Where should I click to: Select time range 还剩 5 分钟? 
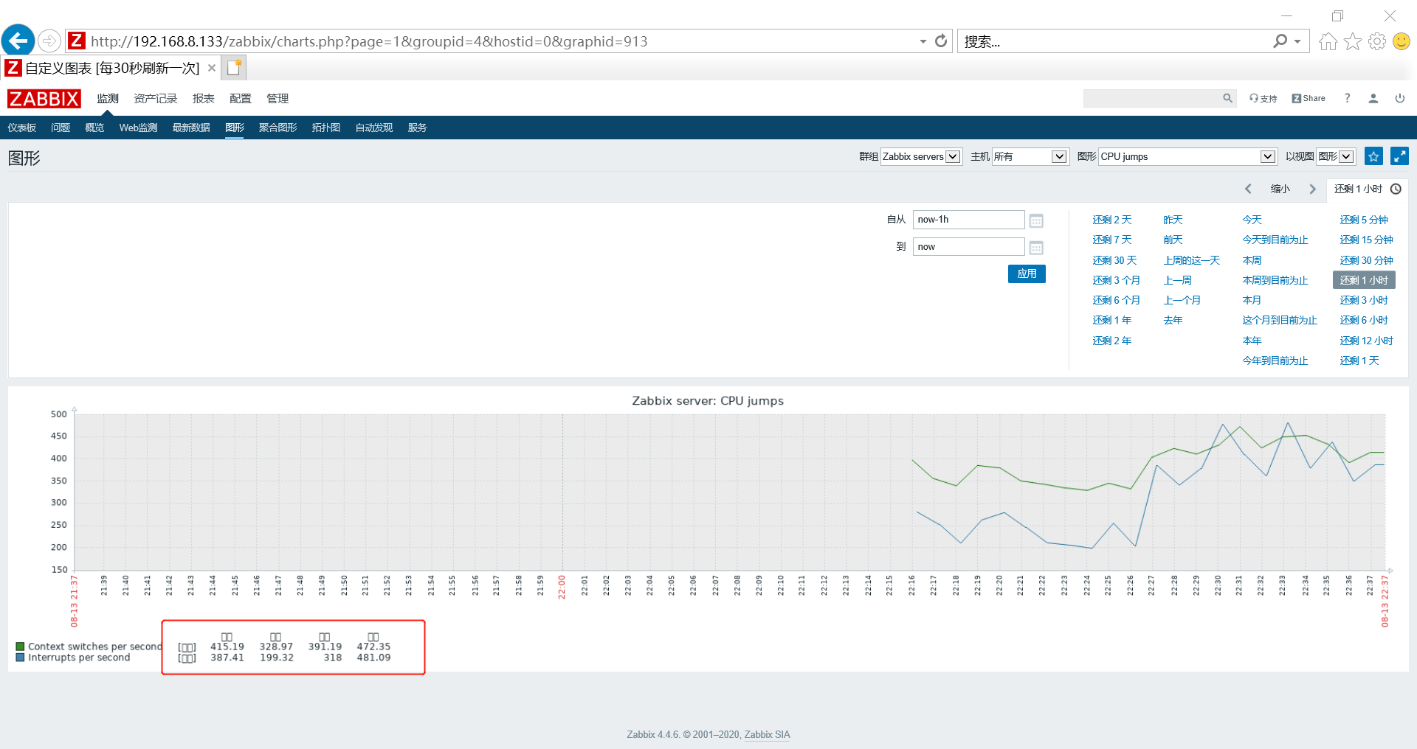tap(1365, 220)
